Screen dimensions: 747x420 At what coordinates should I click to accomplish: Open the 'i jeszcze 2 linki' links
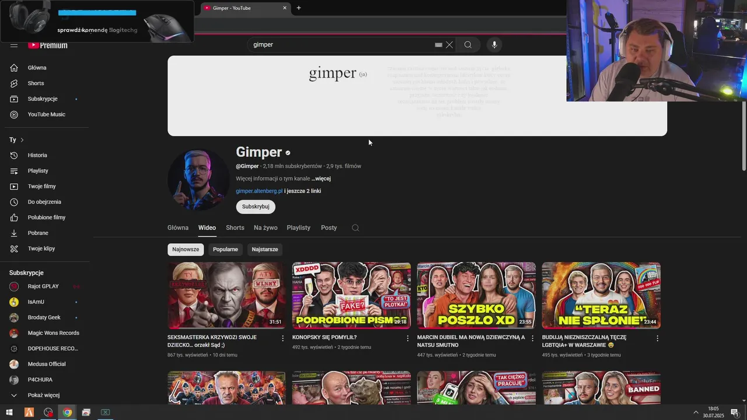point(302,191)
